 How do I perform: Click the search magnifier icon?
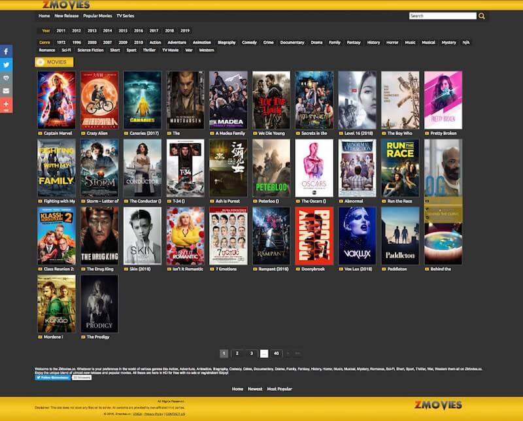coord(482,16)
